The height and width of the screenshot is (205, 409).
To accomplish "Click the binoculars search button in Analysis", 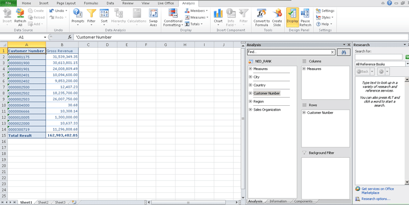I will point(344,52).
